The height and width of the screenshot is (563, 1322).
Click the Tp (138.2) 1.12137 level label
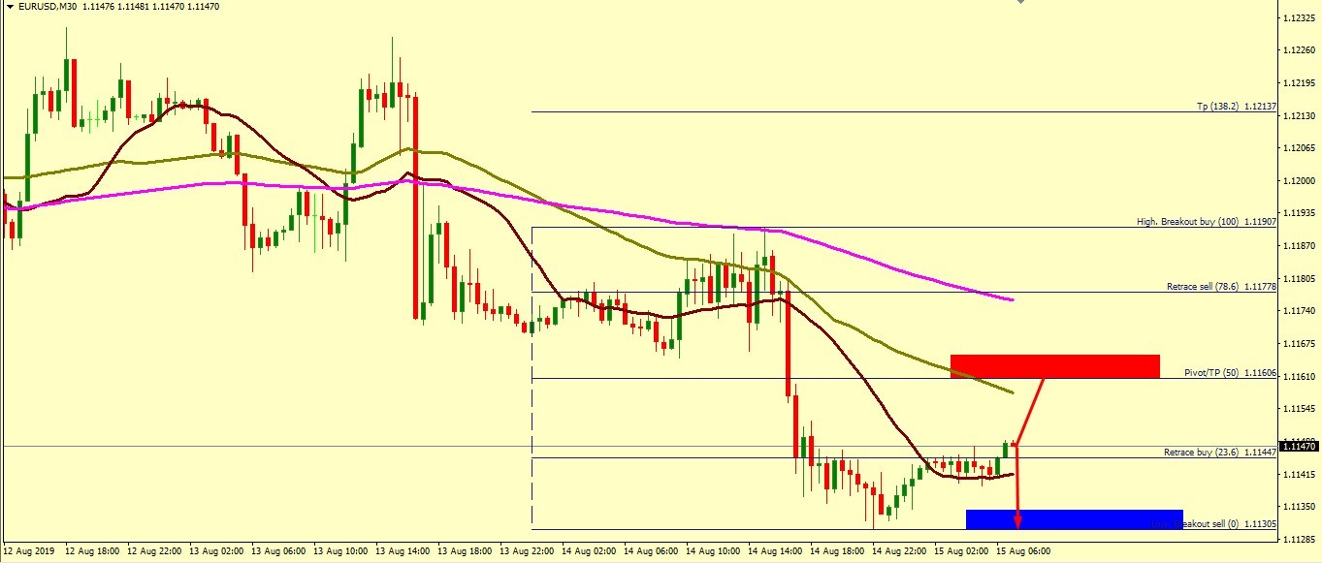(x=1235, y=107)
